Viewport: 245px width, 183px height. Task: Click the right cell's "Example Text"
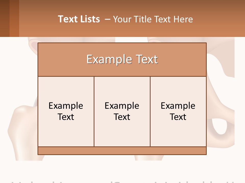[x=178, y=111]
